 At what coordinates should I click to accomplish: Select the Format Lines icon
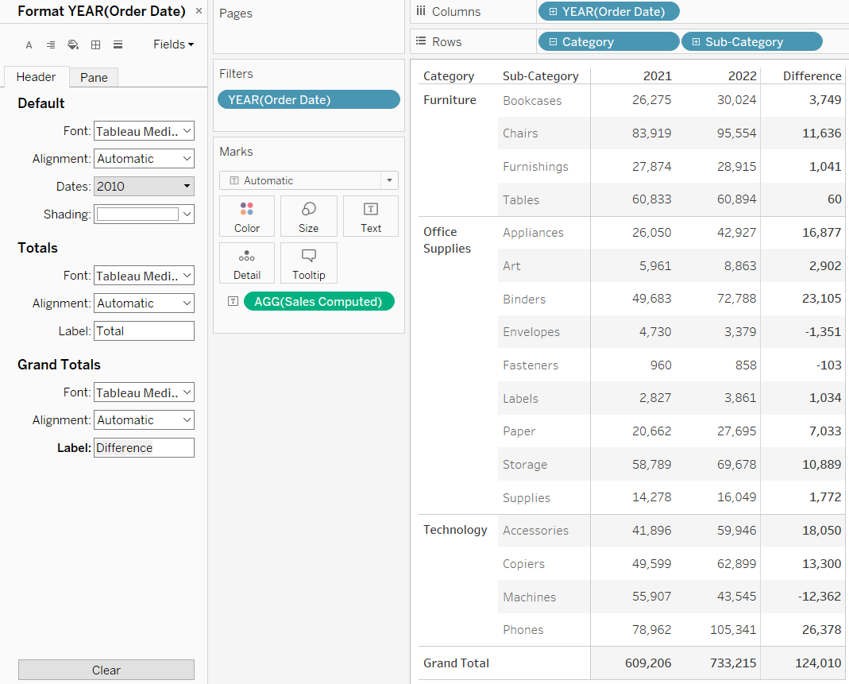118,45
